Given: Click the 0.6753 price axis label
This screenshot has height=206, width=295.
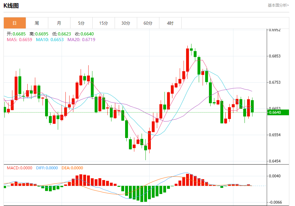Looking at the screenshot, I should (275, 82).
